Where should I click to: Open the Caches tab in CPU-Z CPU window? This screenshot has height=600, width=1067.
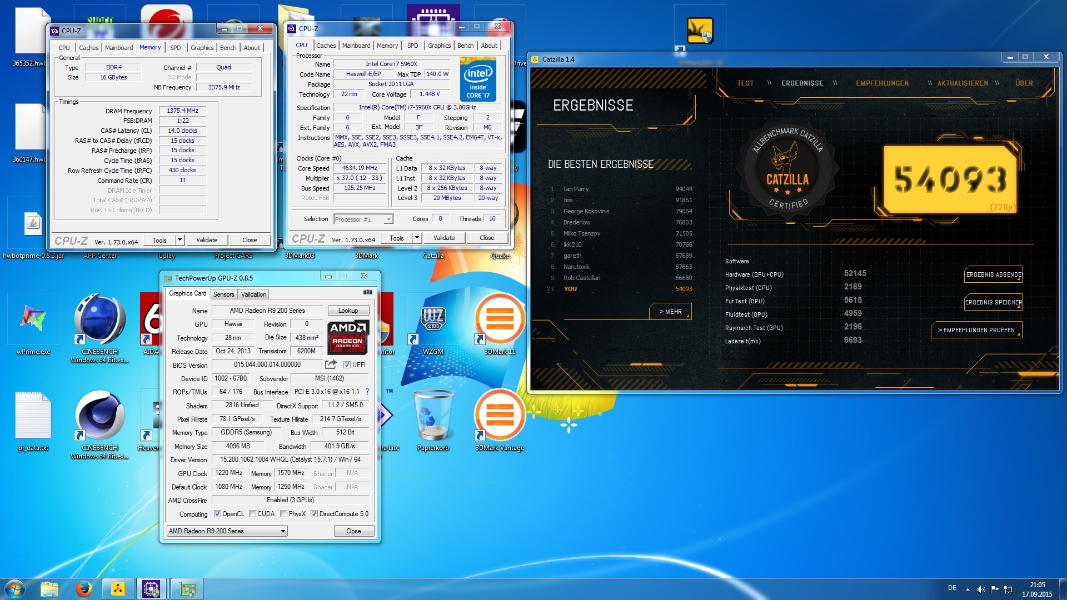click(x=326, y=46)
